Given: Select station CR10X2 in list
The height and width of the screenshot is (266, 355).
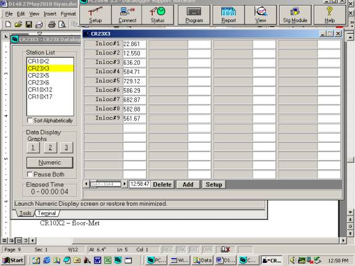Looking at the screenshot, I should pyautogui.click(x=51, y=61).
